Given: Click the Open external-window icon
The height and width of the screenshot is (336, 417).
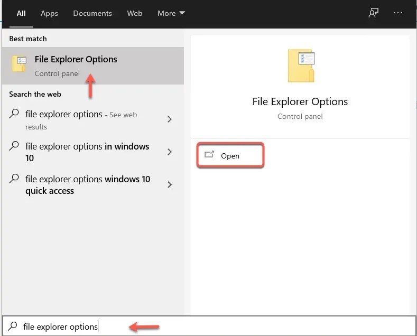Looking at the screenshot, I should [209, 154].
